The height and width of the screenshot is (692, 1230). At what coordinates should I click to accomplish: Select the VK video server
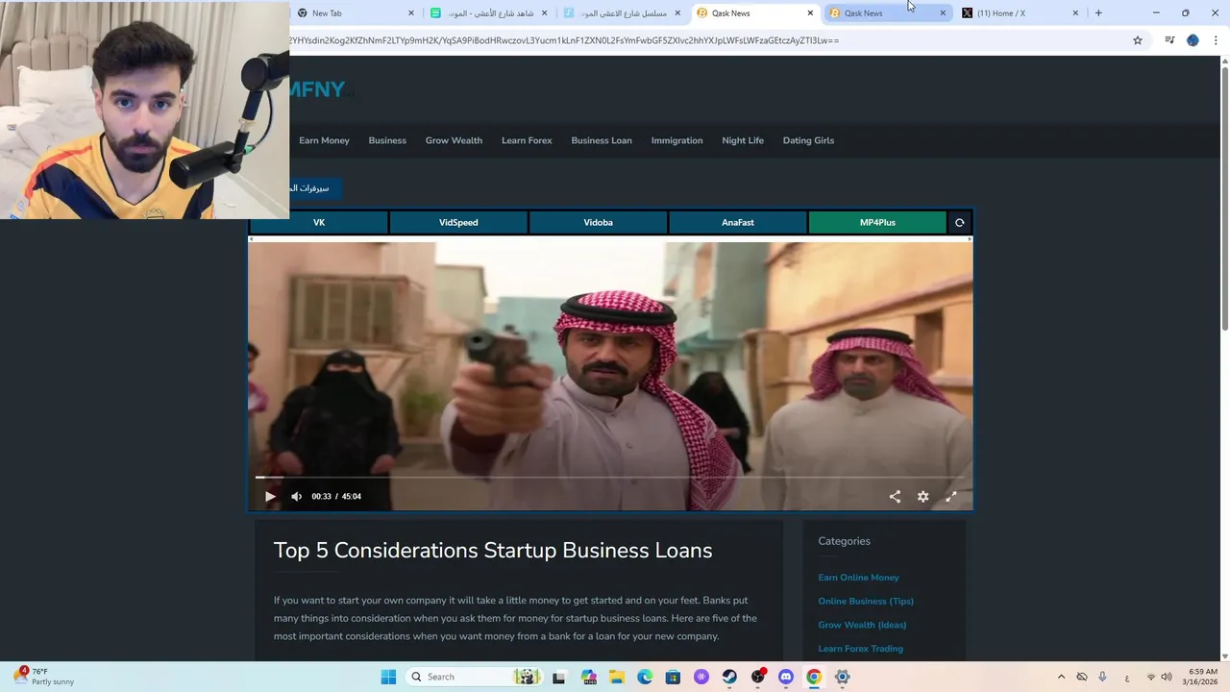pyautogui.click(x=319, y=223)
